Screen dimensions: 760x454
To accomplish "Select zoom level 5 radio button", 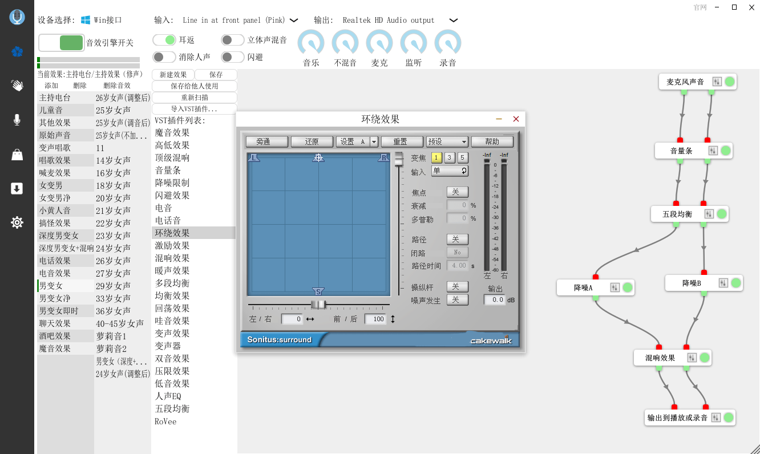I will pos(463,158).
